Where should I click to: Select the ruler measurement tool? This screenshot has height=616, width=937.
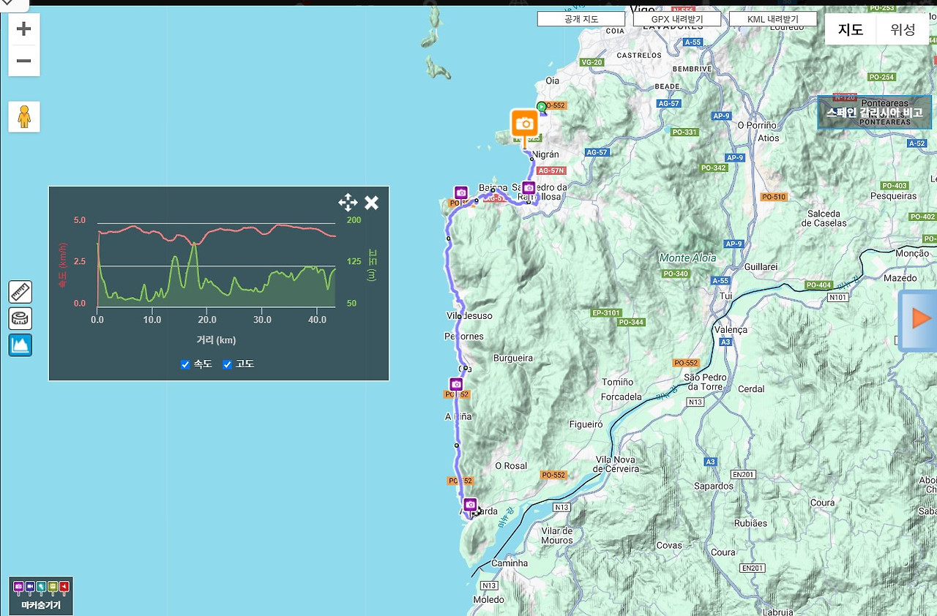coord(20,292)
